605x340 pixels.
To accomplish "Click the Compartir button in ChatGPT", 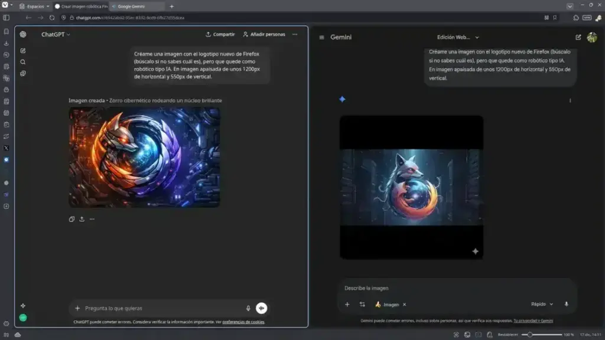I will tap(220, 34).
